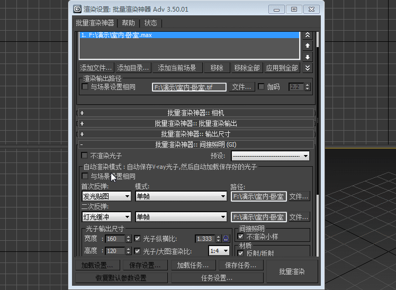Viewport: 396px width, 290px height.
Task: Click 文件... next to output path
Action: (x=242, y=87)
